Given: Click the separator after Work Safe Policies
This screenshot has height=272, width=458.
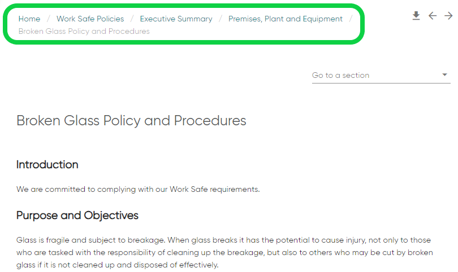Looking at the screenshot, I should coord(132,19).
